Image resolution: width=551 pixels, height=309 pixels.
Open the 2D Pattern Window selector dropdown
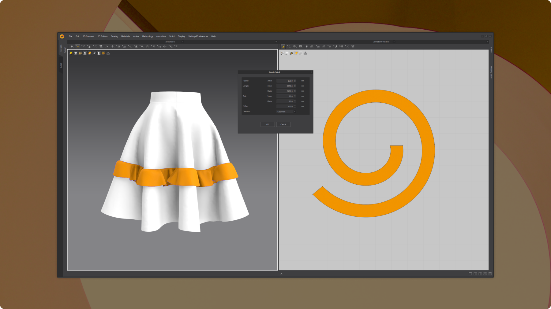click(x=395, y=42)
